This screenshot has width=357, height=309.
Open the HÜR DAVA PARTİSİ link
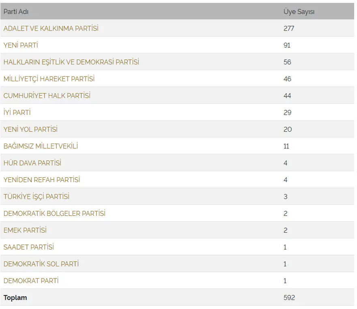[32, 163]
